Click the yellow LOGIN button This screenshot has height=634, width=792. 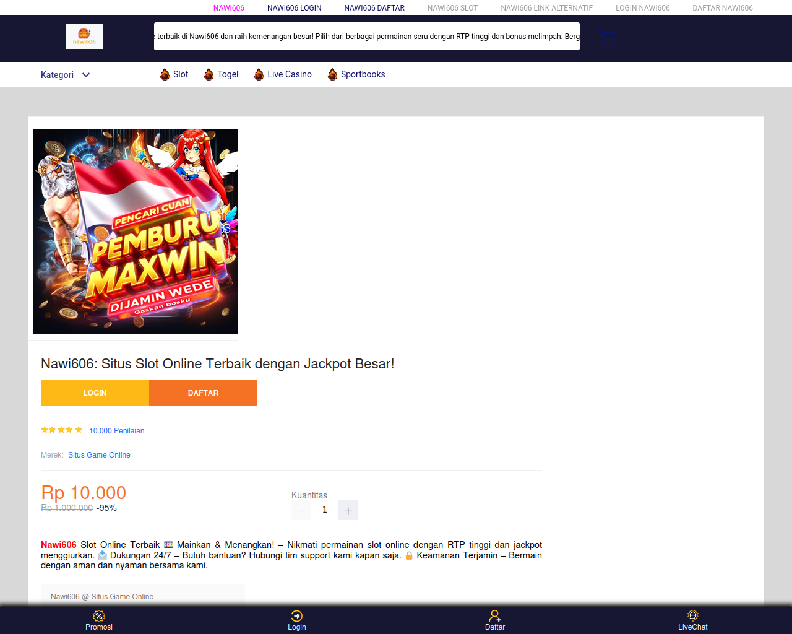point(95,393)
